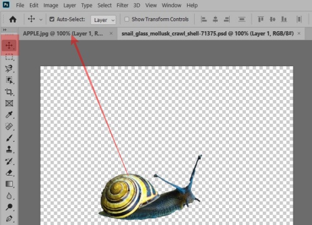Open the Type menu

87,6
